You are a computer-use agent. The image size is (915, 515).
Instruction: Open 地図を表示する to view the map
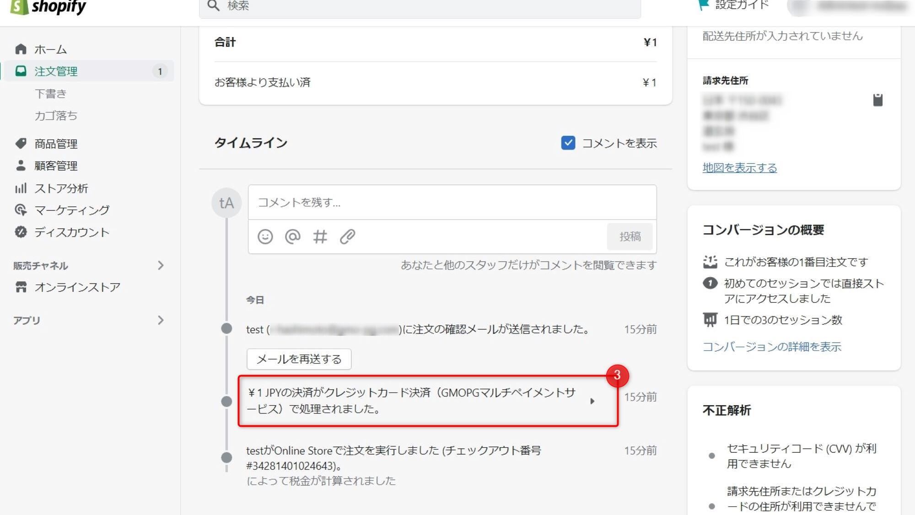pos(739,168)
